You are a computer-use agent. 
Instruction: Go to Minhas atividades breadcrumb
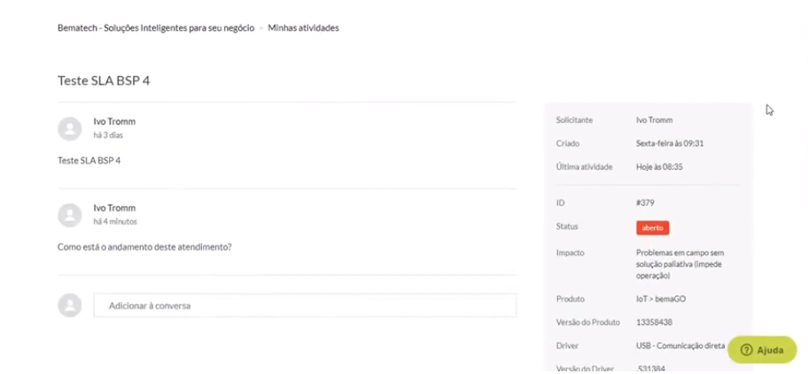303,27
